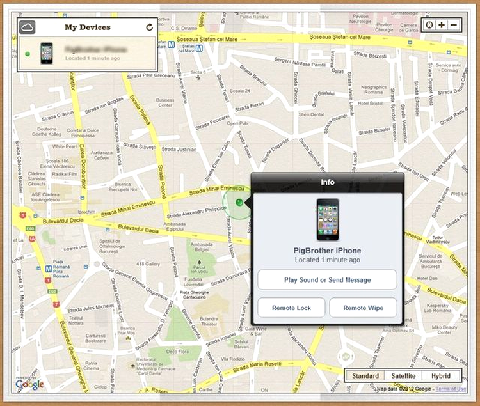Viewport: 480px width, 406px height.
Task: Click the Strada Maria Rosetti label
Action: tap(257, 366)
